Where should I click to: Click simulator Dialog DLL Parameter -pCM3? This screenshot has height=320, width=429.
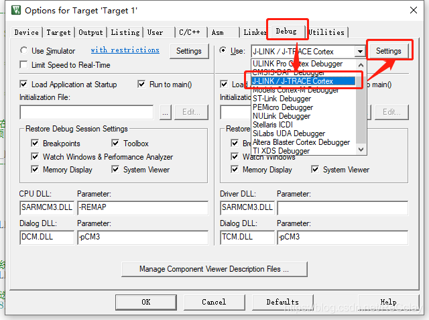click(x=143, y=237)
